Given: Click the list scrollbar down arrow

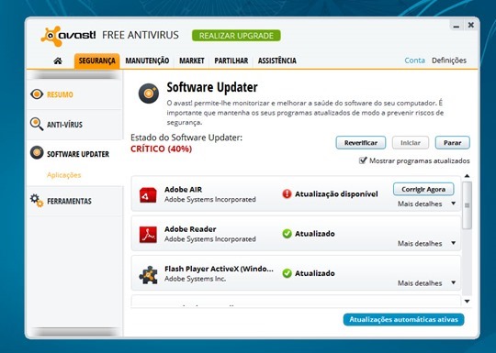Looking at the screenshot, I should [467, 302].
